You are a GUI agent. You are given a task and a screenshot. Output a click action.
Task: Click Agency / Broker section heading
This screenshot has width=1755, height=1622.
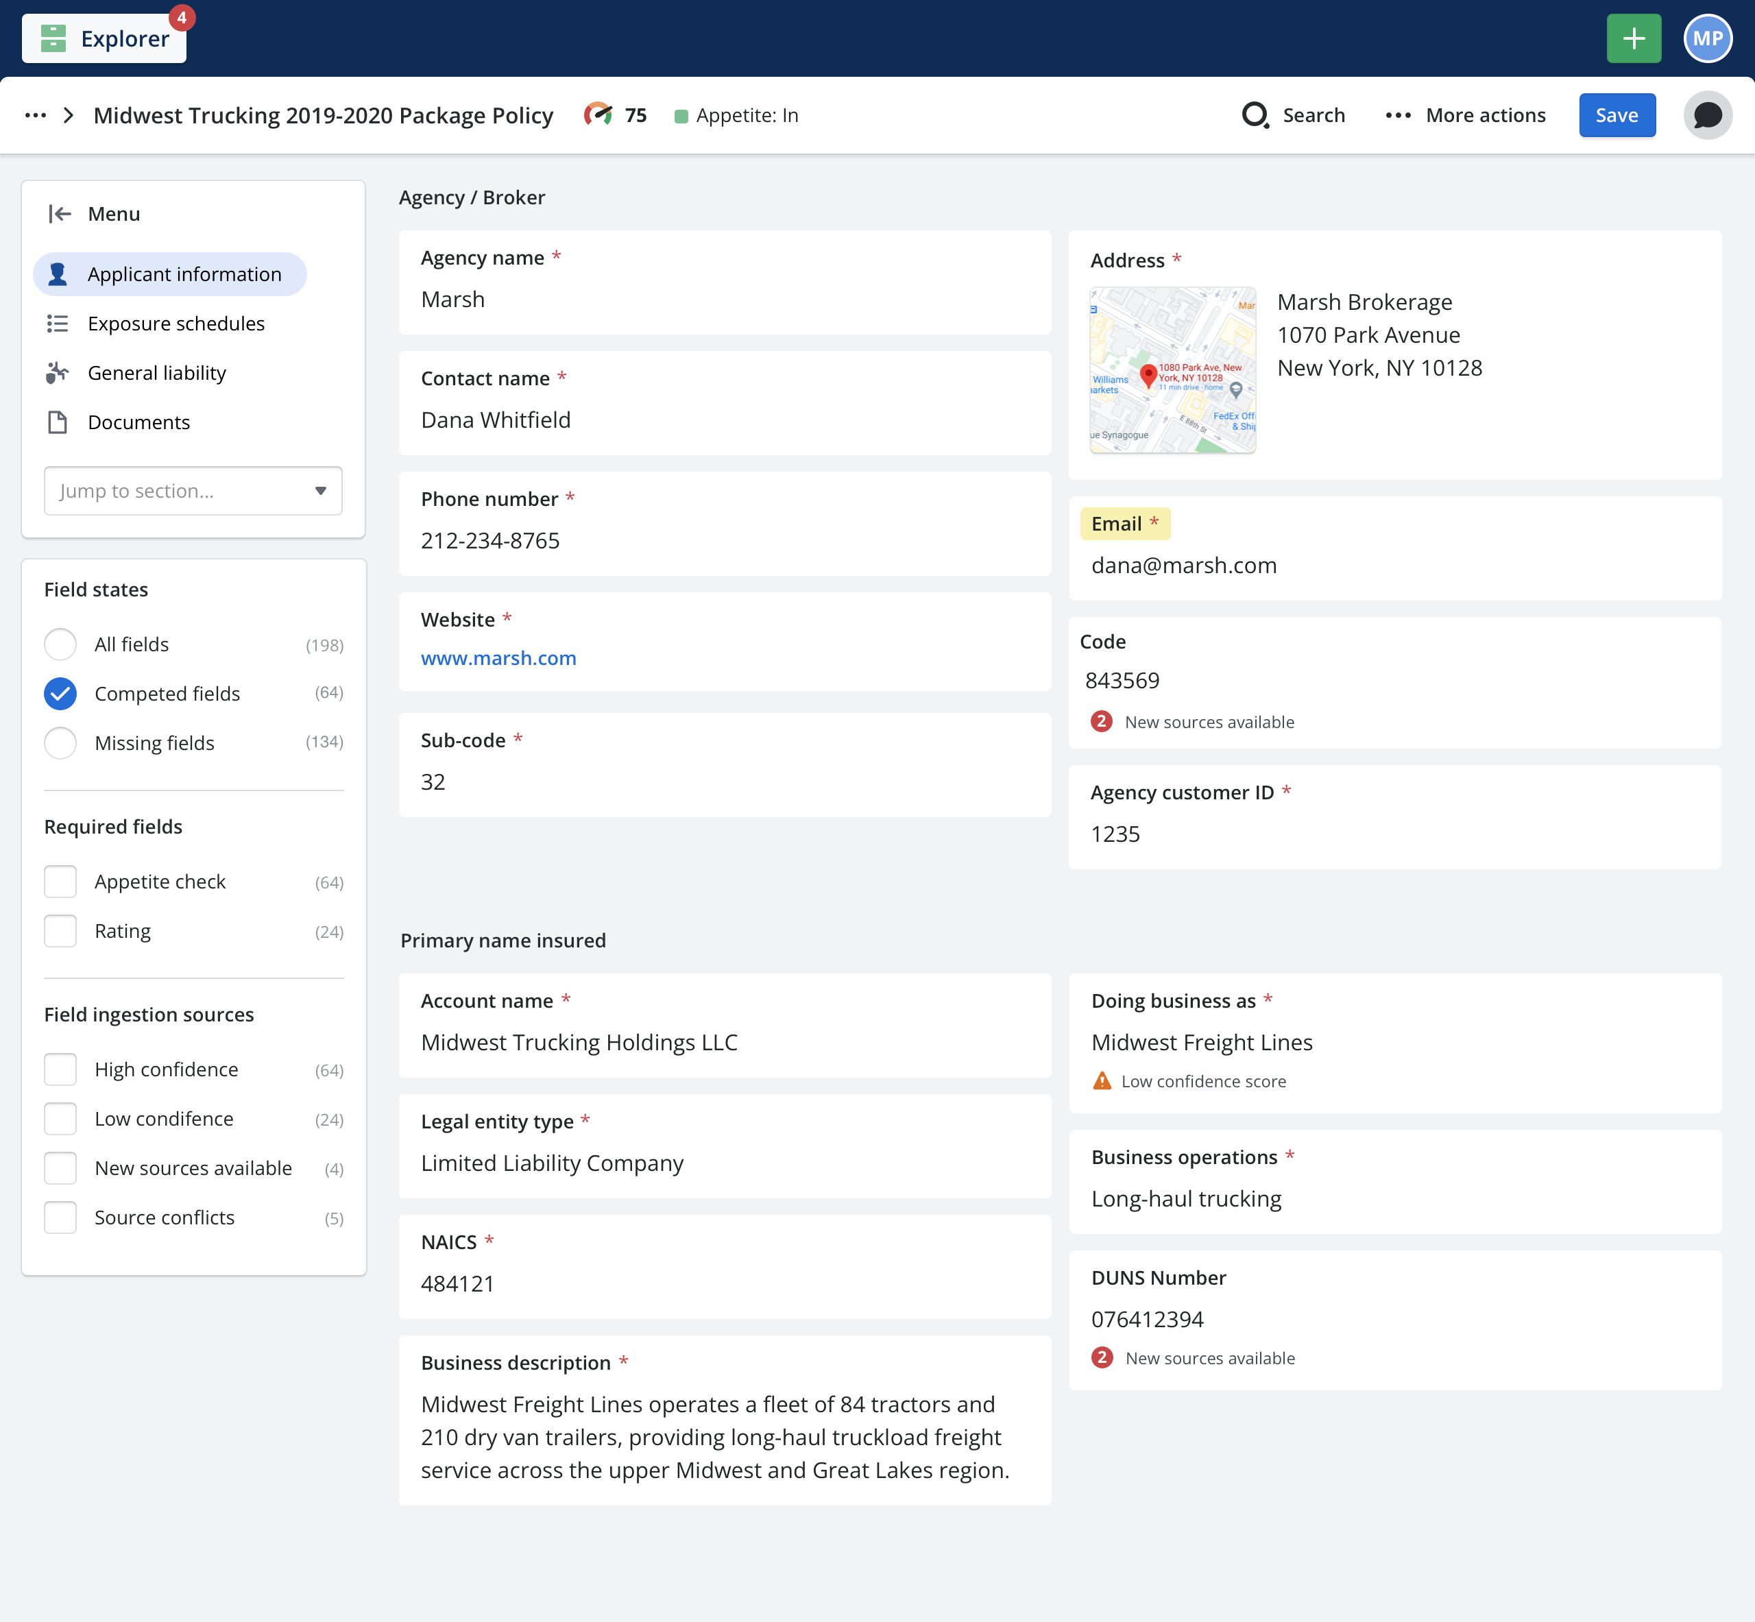click(472, 197)
